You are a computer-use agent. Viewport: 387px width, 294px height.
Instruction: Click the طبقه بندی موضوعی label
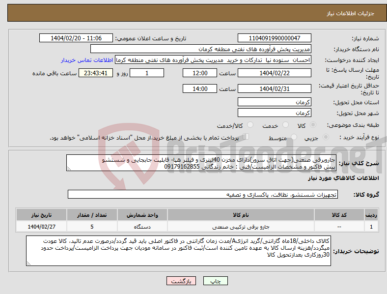coord(353,125)
